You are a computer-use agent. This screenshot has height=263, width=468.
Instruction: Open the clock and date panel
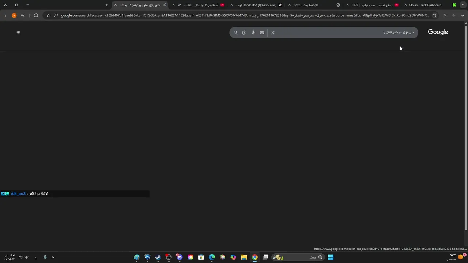9,257
